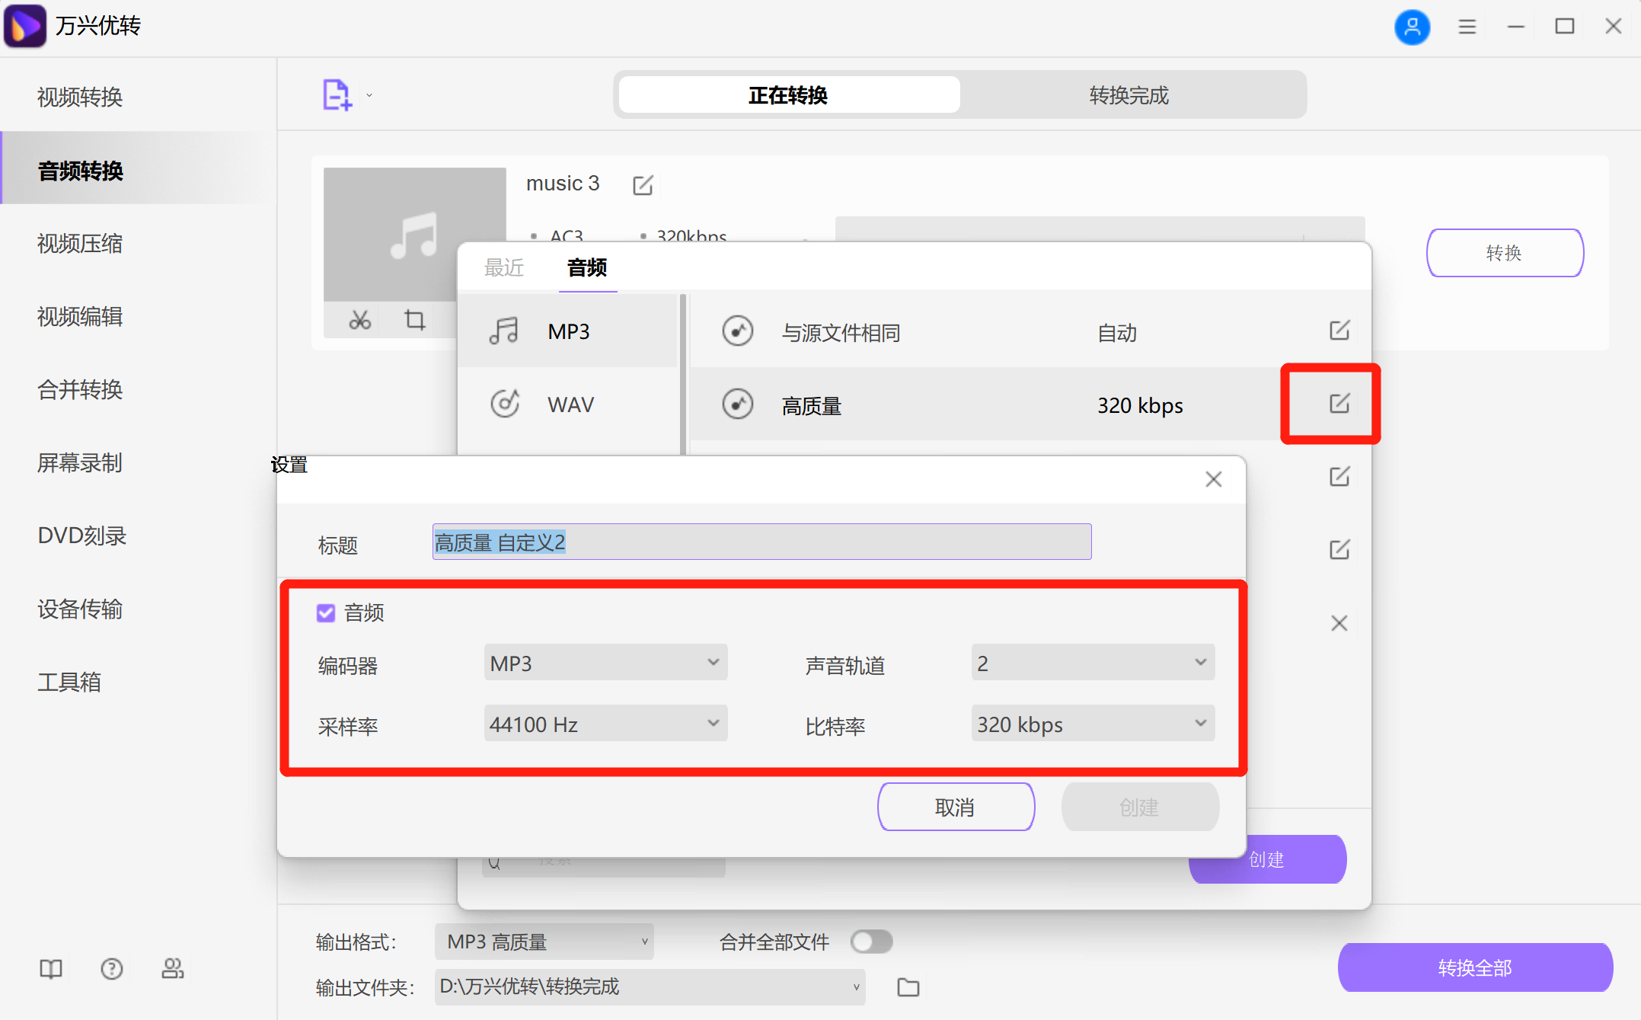This screenshot has width=1641, height=1020.
Task: Open the 比特率 bitrate dropdown
Action: pyautogui.click(x=1092, y=724)
